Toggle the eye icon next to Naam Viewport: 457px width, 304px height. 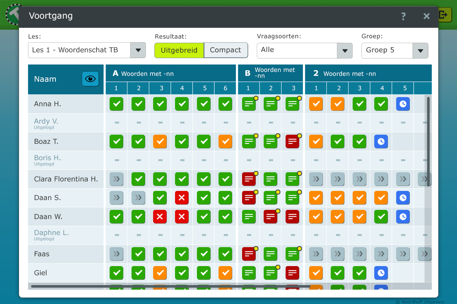coord(90,79)
